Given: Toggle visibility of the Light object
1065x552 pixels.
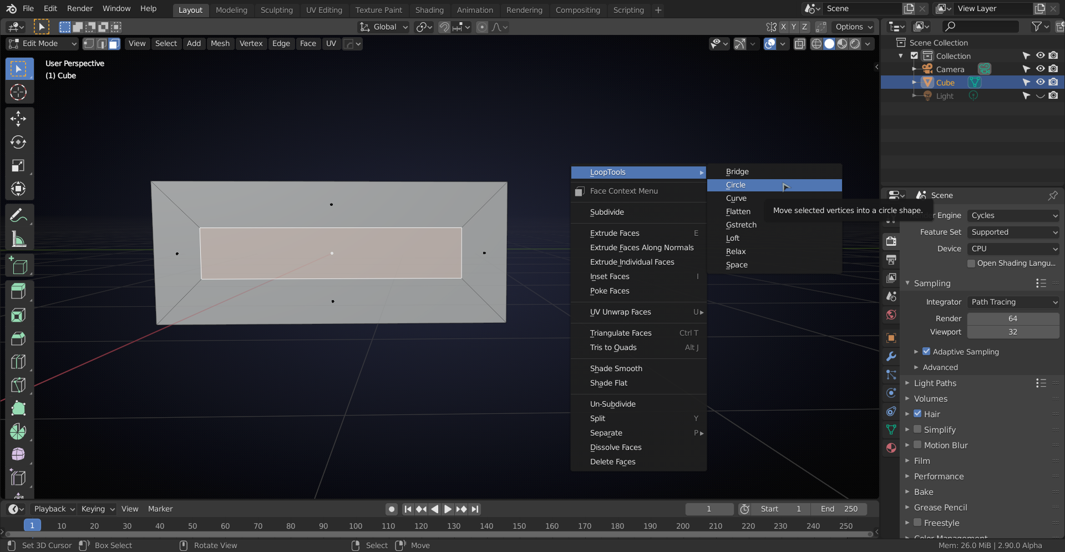Looking at the screenshot, I should (x=1040, y=95).
